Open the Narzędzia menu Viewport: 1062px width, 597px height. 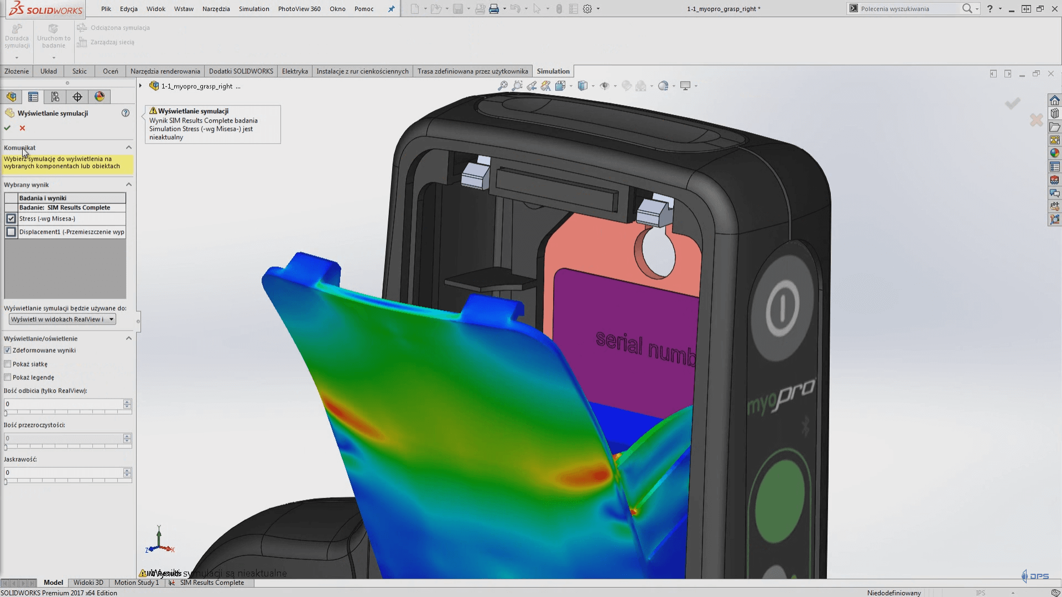point(216,9)
